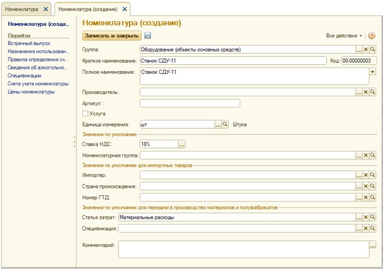Clear the Номер ГТД field
384x270 pixels.
coord(365,197)
